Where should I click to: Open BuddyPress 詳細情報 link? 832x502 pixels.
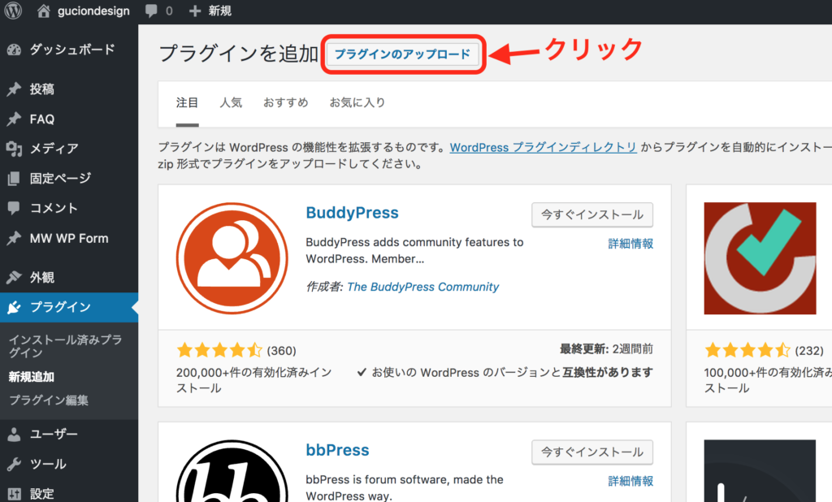630,243
